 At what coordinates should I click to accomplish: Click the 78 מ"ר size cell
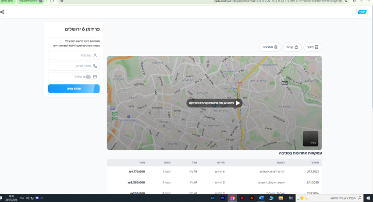point(193,172)
